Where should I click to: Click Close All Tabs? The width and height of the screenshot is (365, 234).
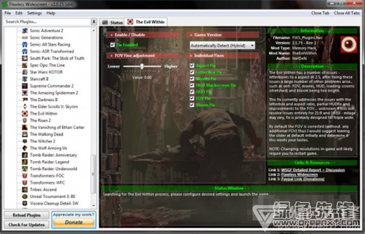click(347, 13)
